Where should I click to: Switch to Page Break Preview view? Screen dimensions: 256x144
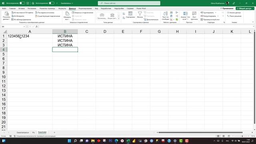coord(229,136)
